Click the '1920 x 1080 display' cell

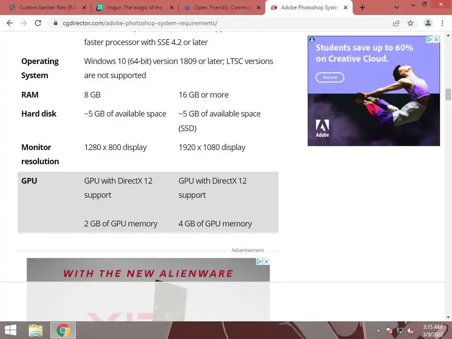[x=212, y=147]
